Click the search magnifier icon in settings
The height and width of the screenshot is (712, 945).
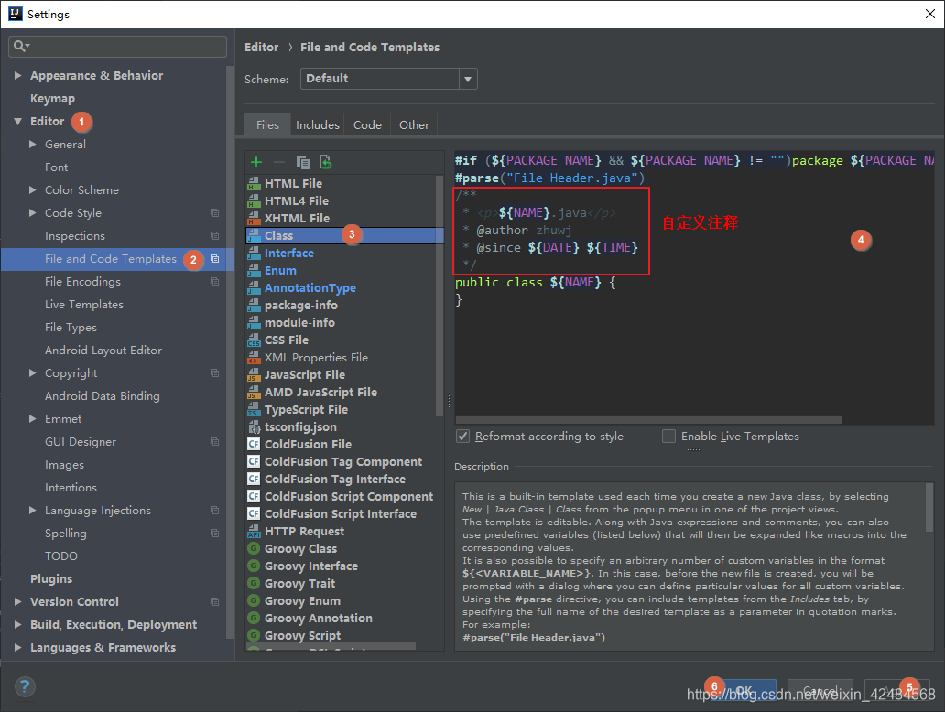pyautogui.click(x=20, y=46)
